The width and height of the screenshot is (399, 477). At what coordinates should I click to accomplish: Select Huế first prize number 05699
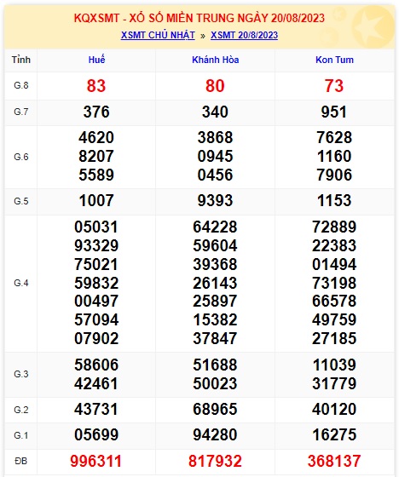click(x=96, y=434)
